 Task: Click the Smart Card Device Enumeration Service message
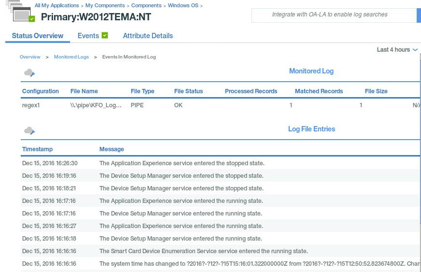pyautogui.click(x=204, y=251)
